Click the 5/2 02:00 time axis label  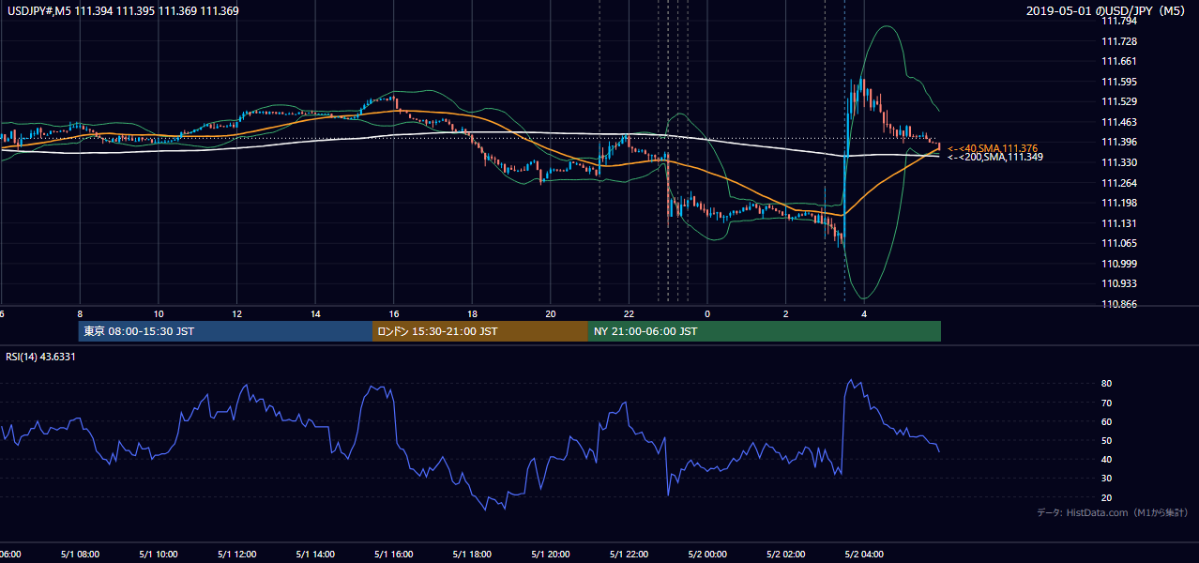click(785, 555)
